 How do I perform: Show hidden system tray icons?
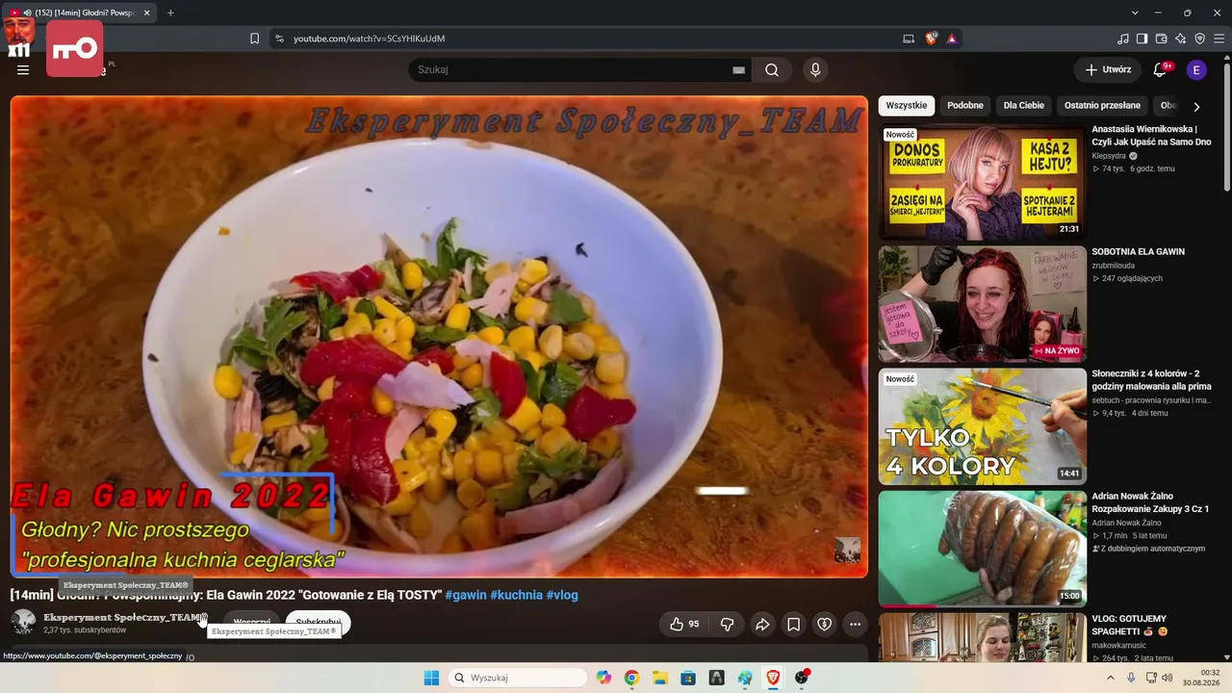(1111, 678)
